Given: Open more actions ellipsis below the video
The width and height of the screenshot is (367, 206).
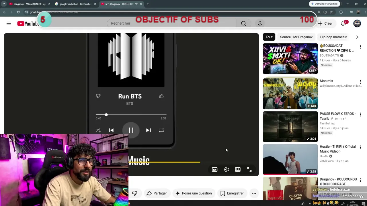Looking at the screenshot, I should (x=254, y=193).
